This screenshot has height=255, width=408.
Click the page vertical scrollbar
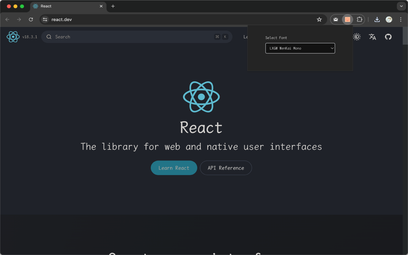click(405, 36)
